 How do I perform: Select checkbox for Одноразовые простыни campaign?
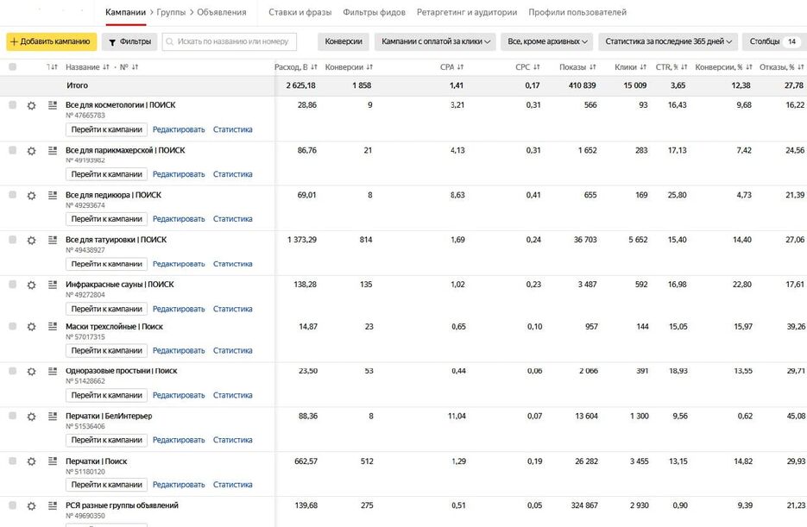pos(13,371)
